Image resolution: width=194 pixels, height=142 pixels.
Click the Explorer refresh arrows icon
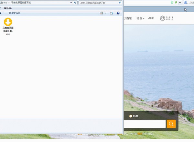tap(75, 3)
